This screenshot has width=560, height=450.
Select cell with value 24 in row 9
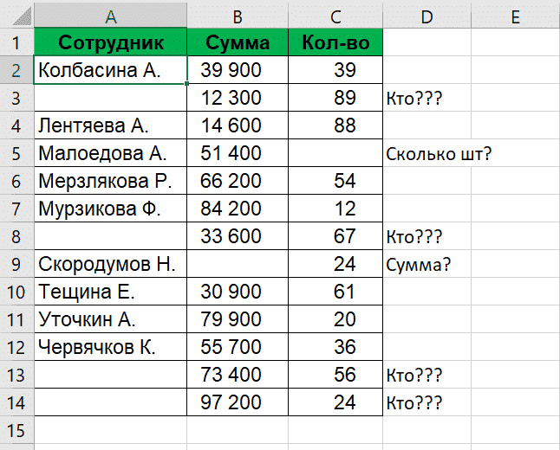[x=335, y=264]
